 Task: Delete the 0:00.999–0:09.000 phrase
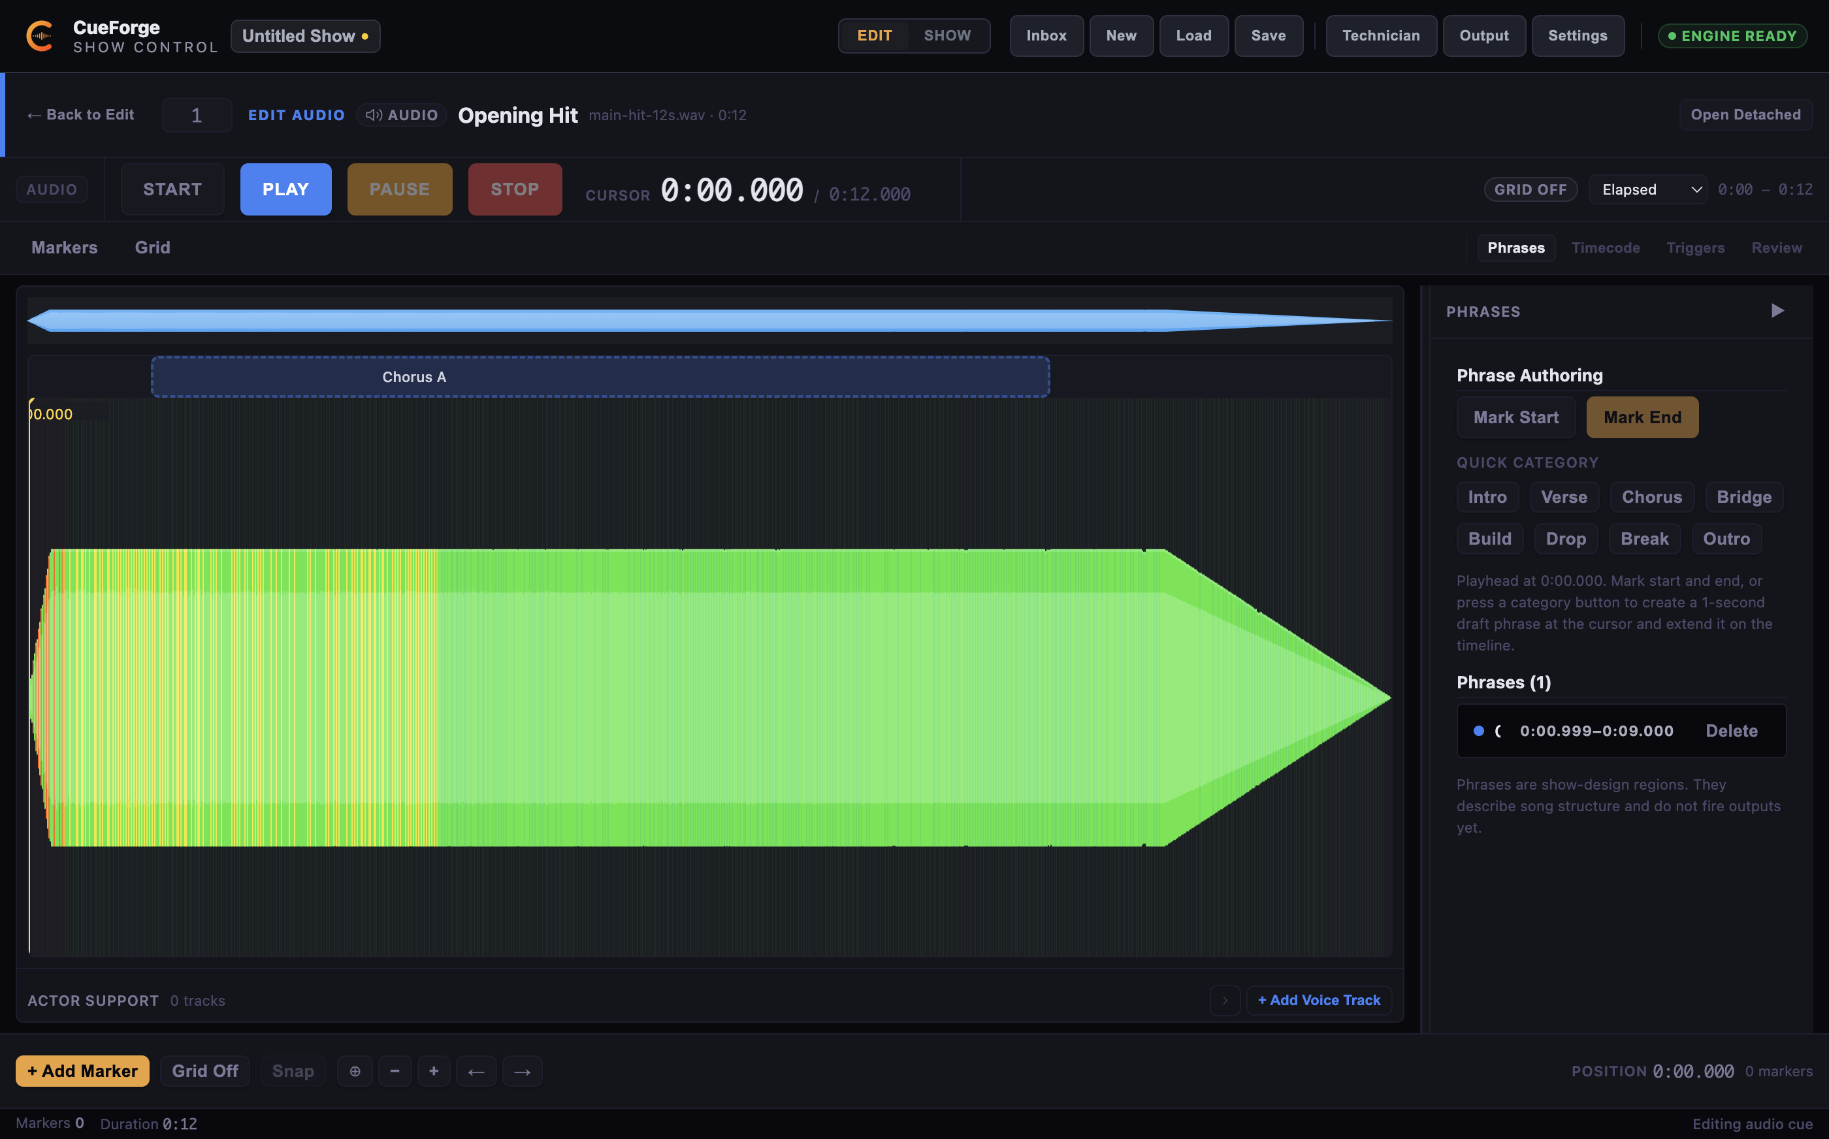coord(1731,731)
